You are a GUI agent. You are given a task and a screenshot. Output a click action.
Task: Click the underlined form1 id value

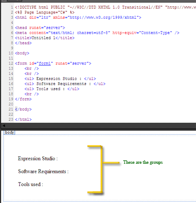point(45,64)
